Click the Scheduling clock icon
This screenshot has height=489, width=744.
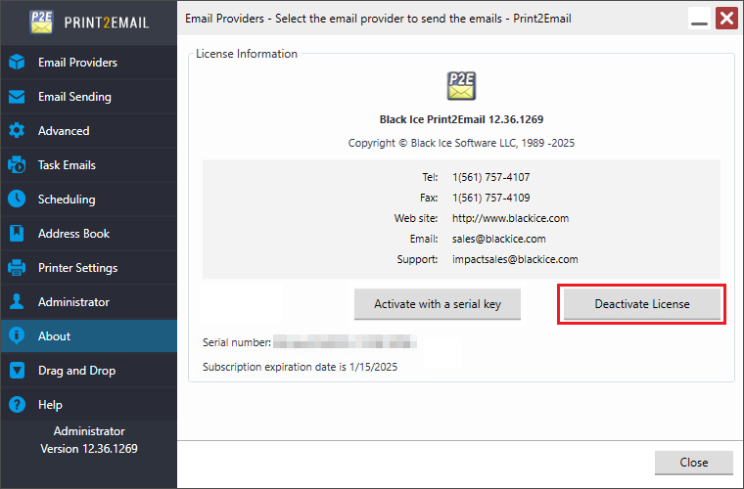(17, 200)
